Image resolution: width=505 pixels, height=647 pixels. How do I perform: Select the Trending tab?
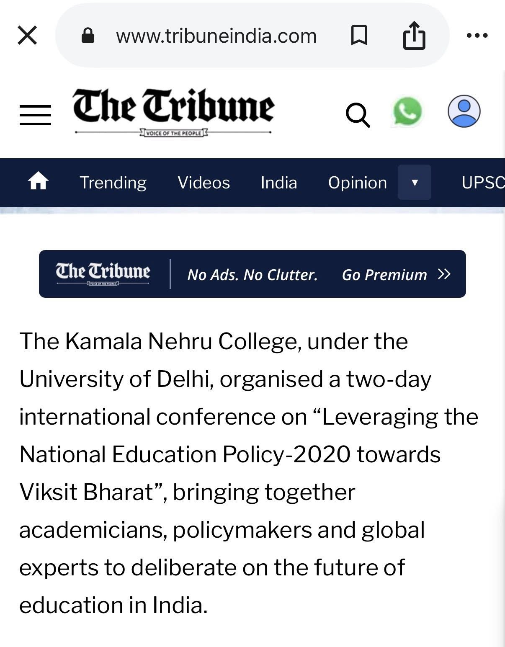(x=113, y=183)
